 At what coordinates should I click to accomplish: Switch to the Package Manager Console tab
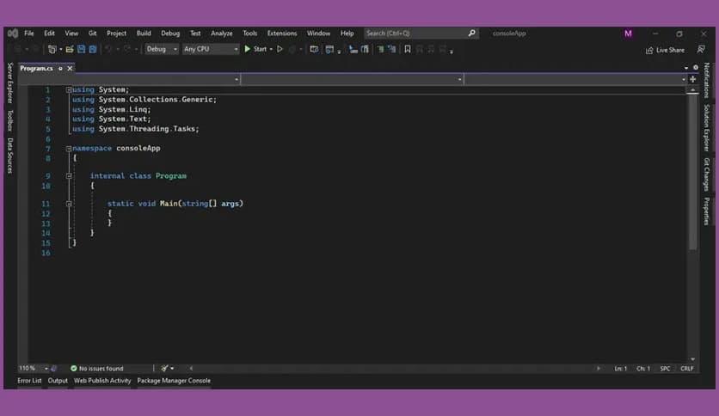(174, 380)
